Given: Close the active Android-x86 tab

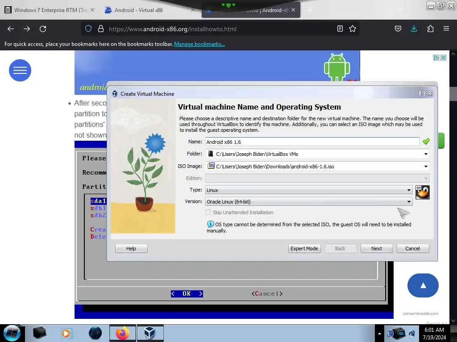Looking at the screenshot, I should (x=293, y=10).
